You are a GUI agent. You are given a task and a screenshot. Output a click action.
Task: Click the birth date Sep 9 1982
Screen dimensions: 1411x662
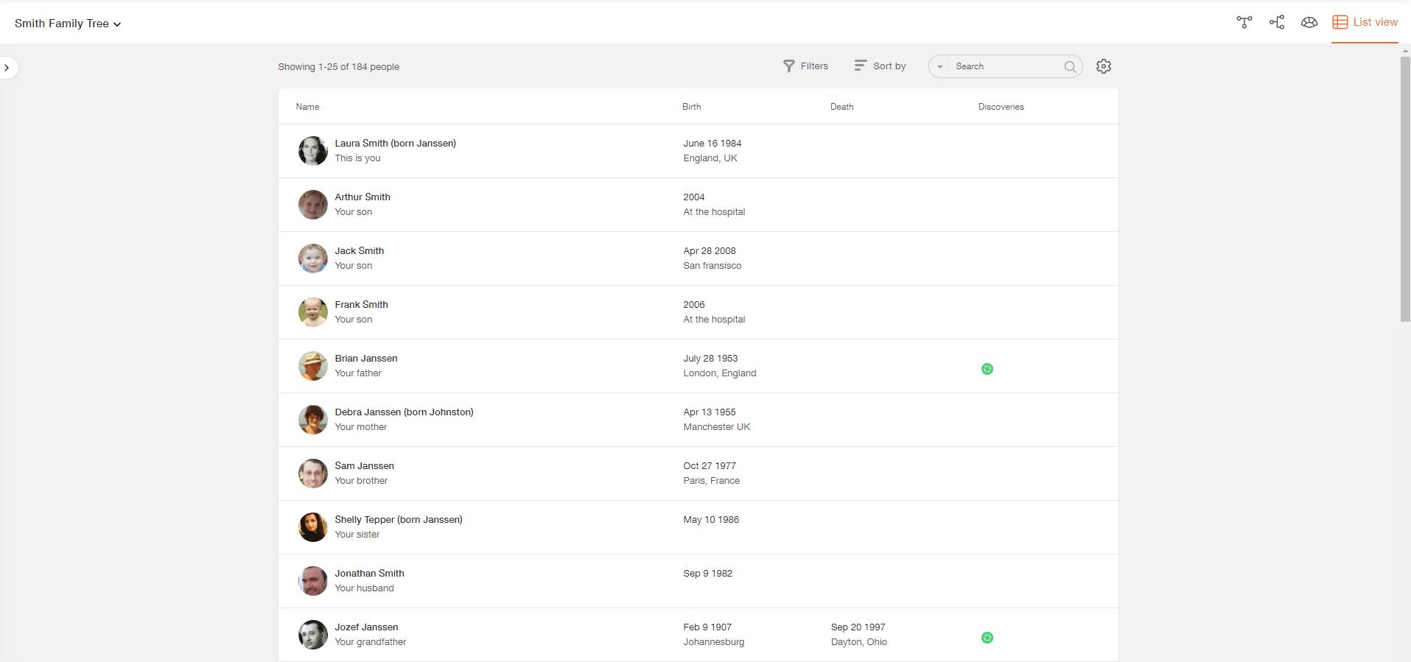coord(707,574)
